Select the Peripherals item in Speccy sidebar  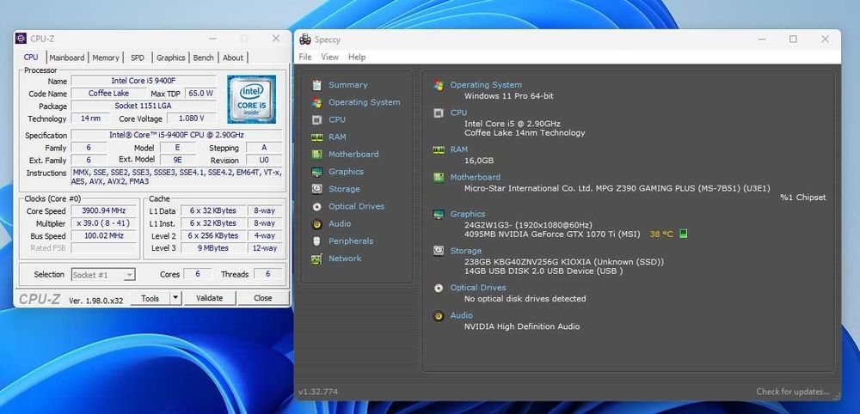point(351,241)
